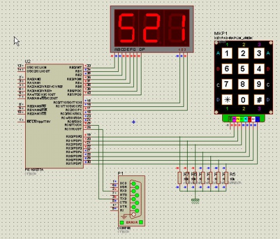
Task: Click keypad key 0
Action: coord(243,100)
